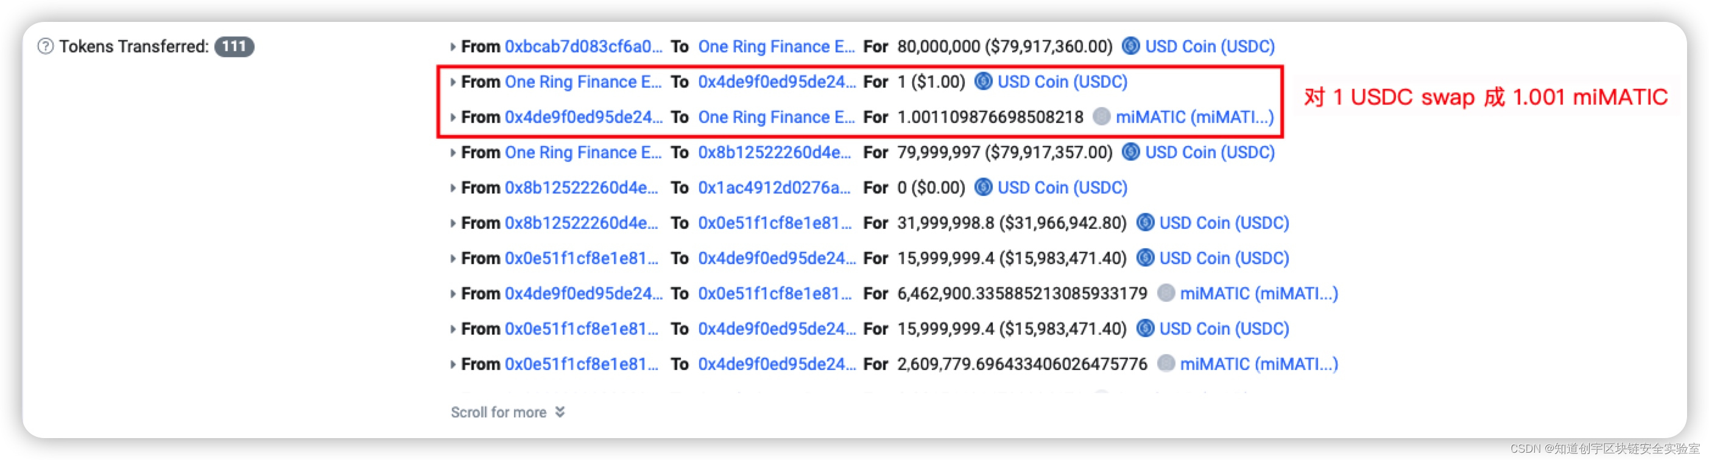The width and height of the screenshot is (1709, 460).
Task: Expand the 1.001109876698508218 miMATIC row arrow
Action: tap(453, 117)
